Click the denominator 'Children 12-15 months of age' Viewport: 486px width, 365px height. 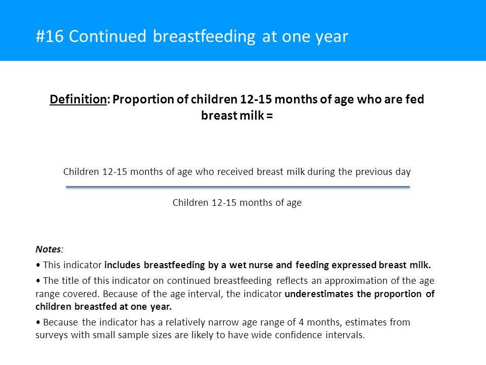237,203
